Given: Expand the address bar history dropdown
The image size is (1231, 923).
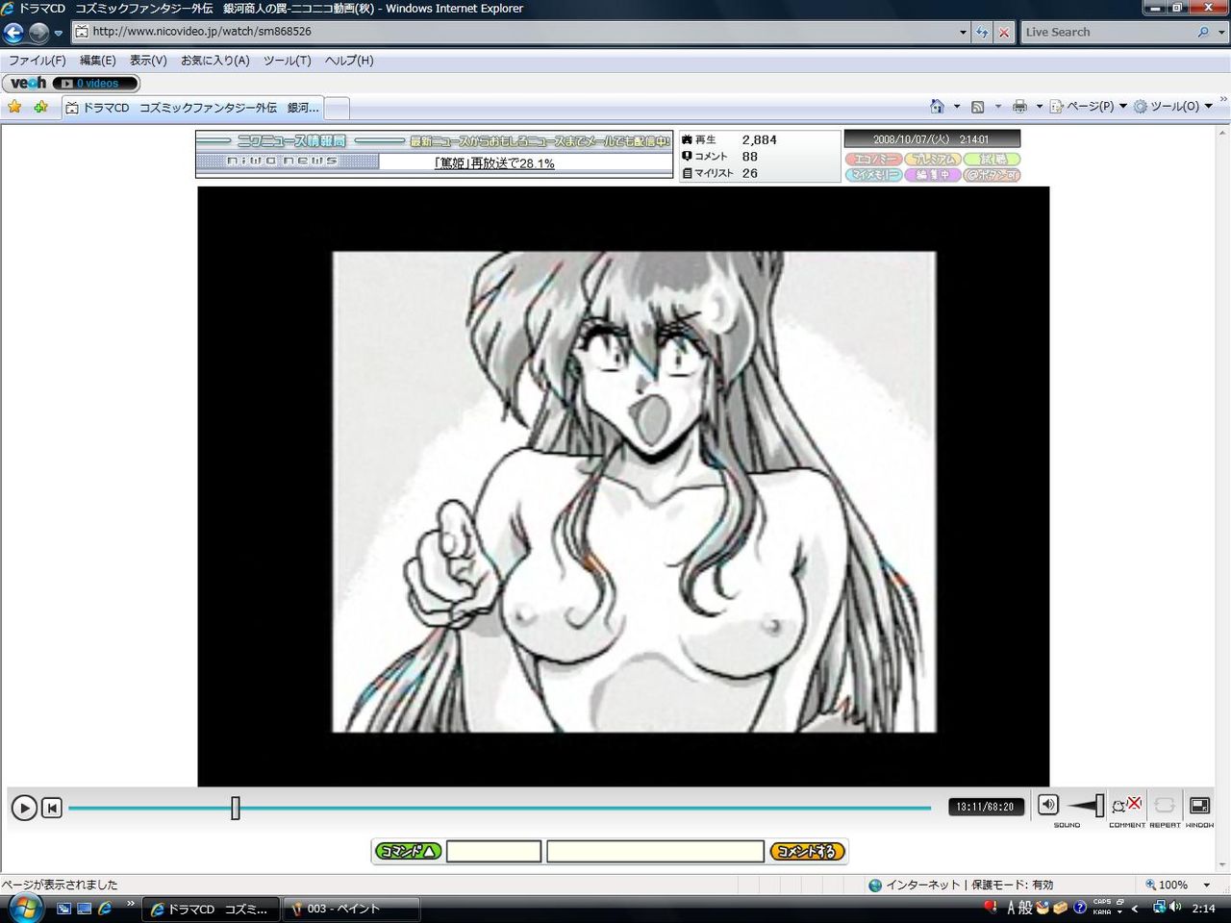Looking at the screenshot, I should tap(963, 32).
